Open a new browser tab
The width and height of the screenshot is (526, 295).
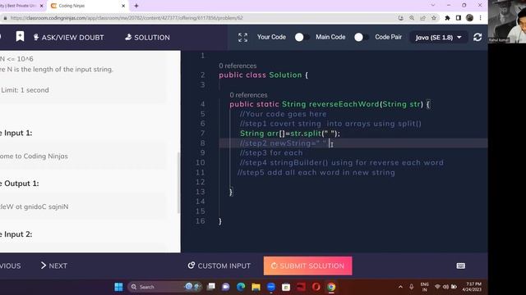point(136,6)
